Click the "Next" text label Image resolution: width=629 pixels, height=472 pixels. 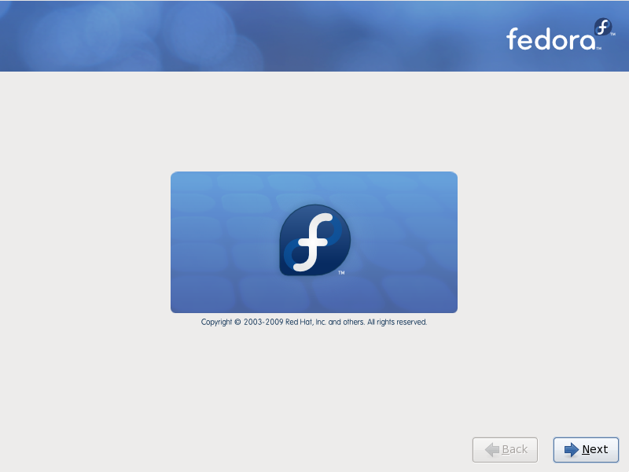pyautogui.click(x=595, y=449)
